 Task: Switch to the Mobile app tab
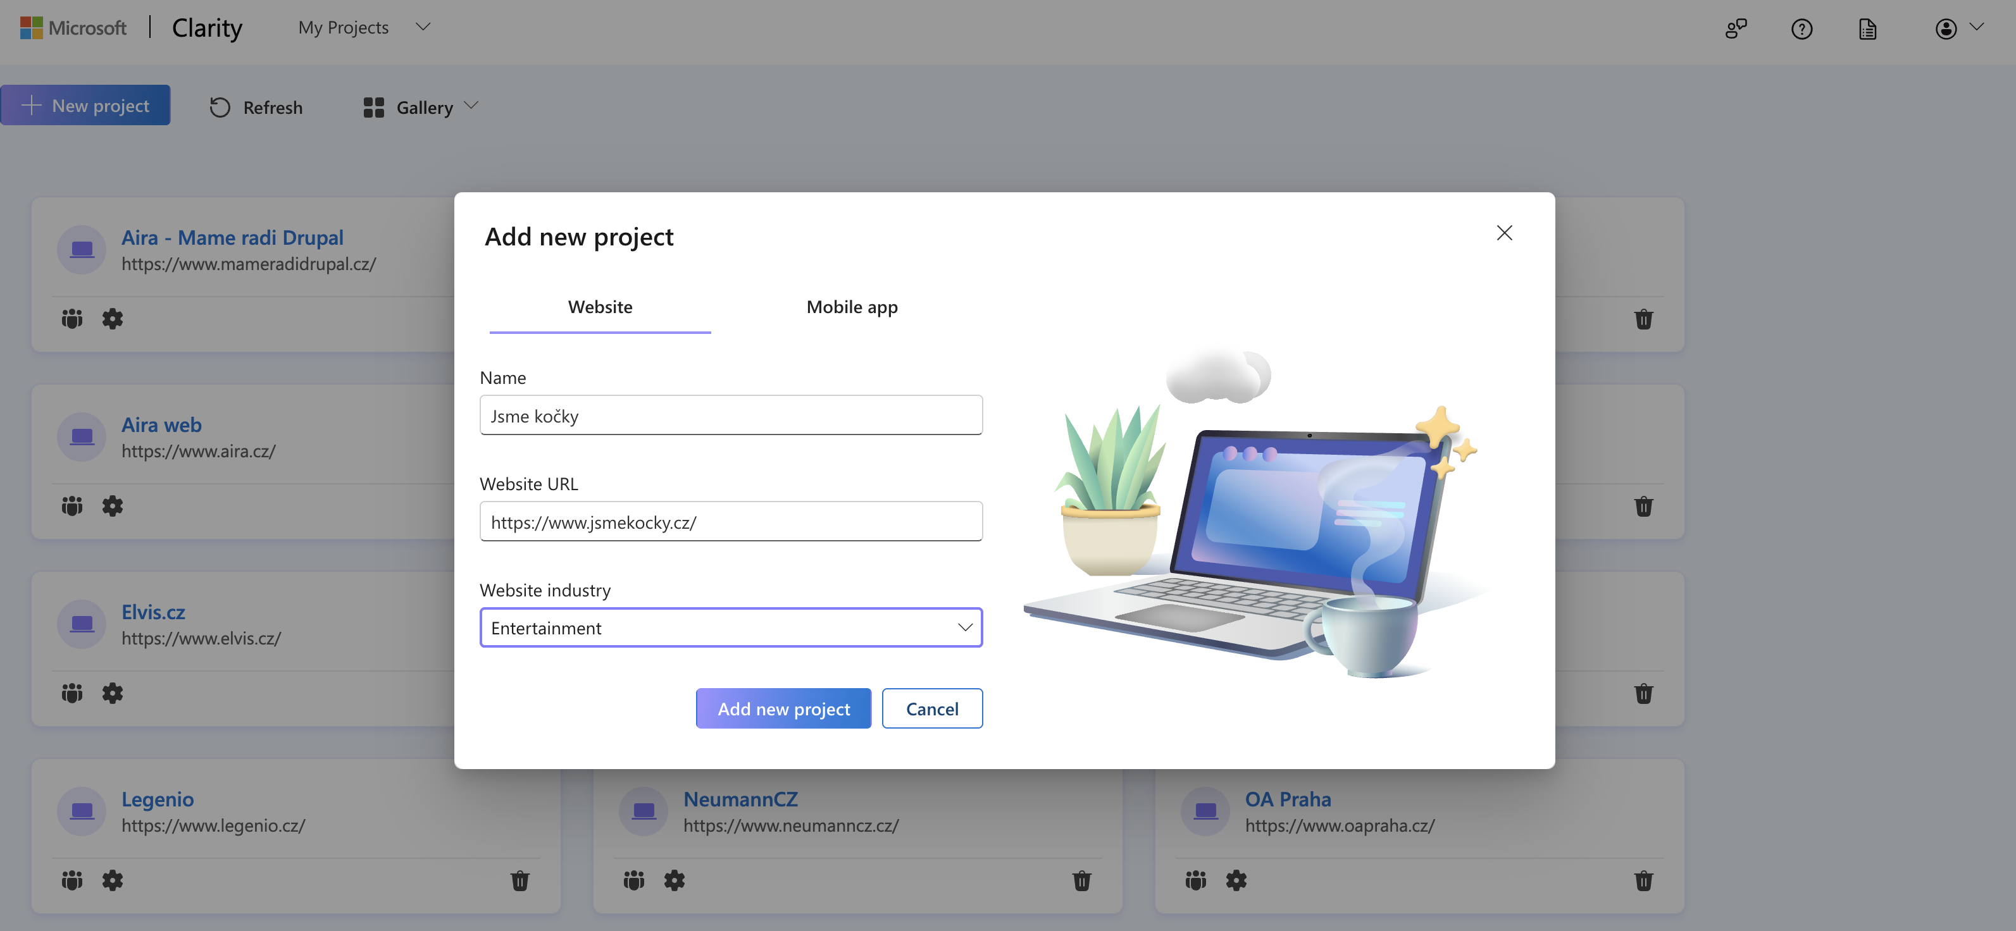point(852,307)
